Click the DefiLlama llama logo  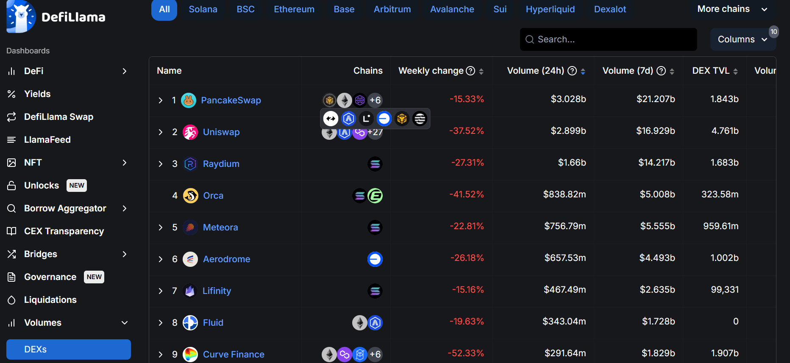pyautogui.click(x=21, y=17)
